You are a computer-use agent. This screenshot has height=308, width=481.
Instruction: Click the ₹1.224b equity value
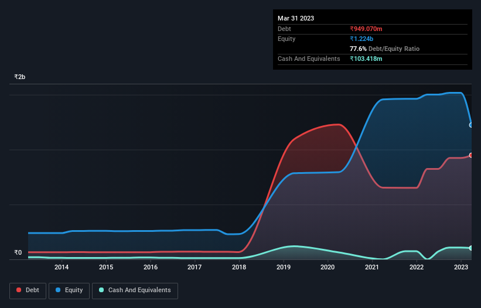361,39
